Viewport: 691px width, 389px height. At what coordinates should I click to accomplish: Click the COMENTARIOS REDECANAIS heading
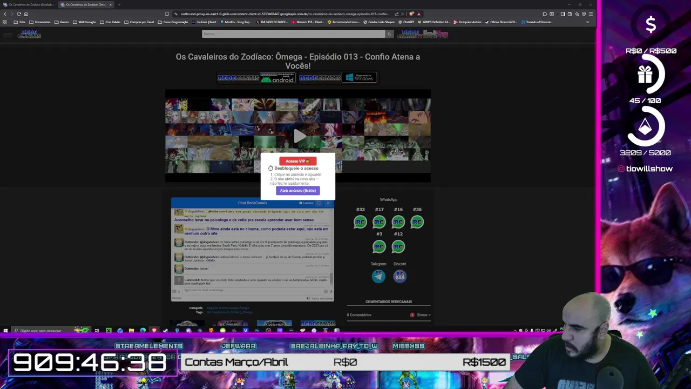tap(389, 302)
